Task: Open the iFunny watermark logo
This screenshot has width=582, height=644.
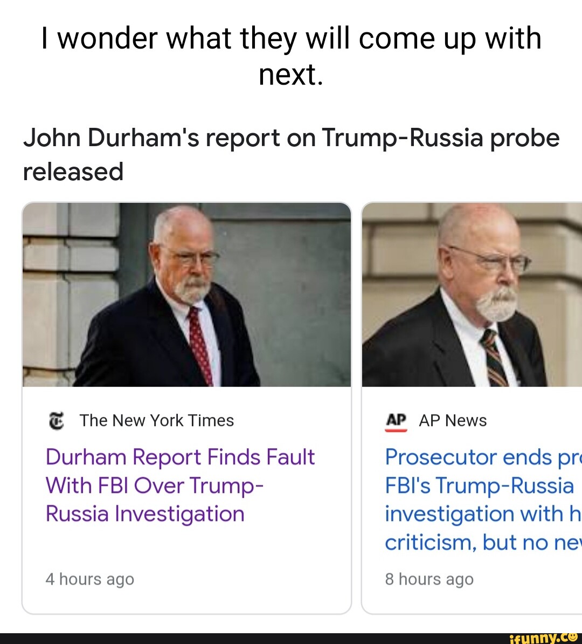Action: [x=543, y=638]
